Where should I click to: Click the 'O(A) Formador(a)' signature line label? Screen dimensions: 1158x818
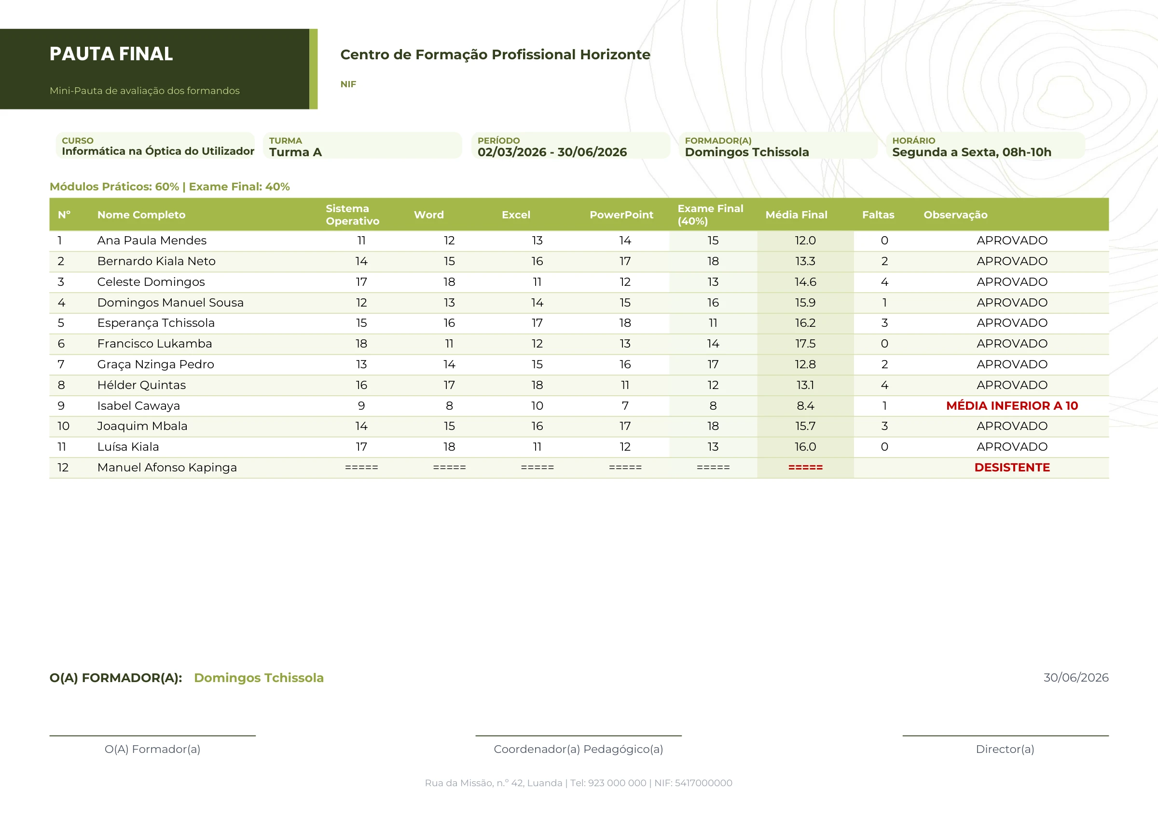coord(152,750)
